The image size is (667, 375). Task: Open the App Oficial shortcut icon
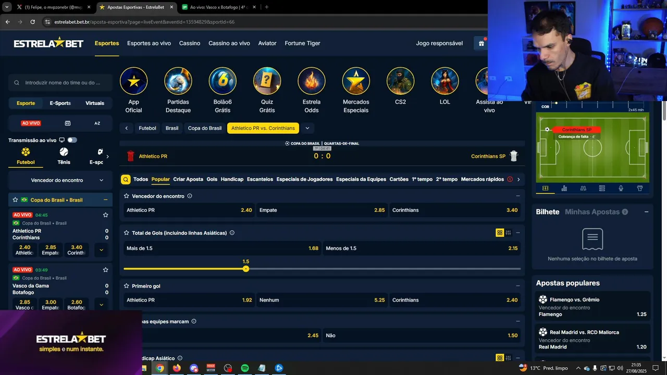click(133, 81)
